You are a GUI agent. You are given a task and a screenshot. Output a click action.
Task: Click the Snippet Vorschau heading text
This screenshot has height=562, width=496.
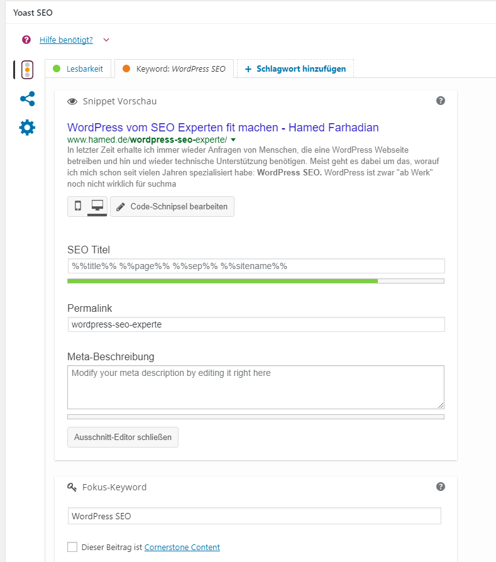click(x=119, y=101)
